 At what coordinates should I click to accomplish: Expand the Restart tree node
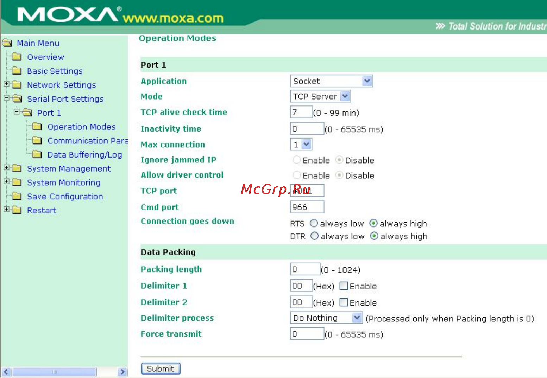[6, 209]
